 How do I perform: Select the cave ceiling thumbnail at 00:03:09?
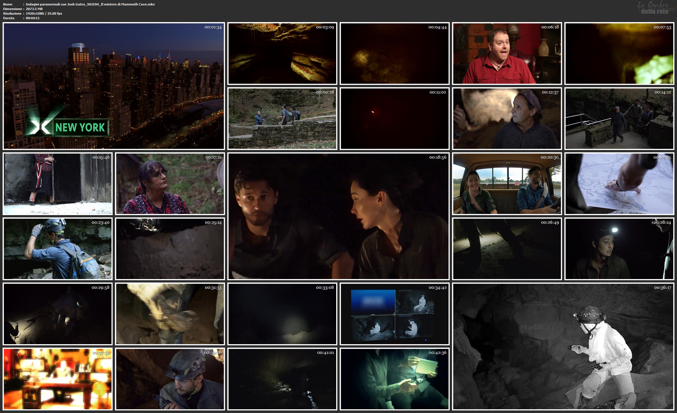coord(282,54)
